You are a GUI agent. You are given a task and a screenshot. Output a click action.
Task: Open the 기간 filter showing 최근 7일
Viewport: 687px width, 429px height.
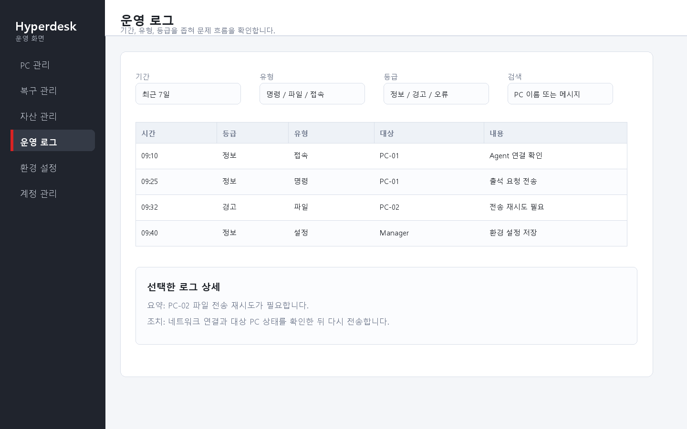tap(188, 94)
